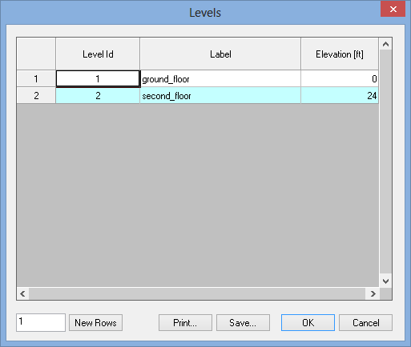Click the Label column header

[x=220, y=54]
